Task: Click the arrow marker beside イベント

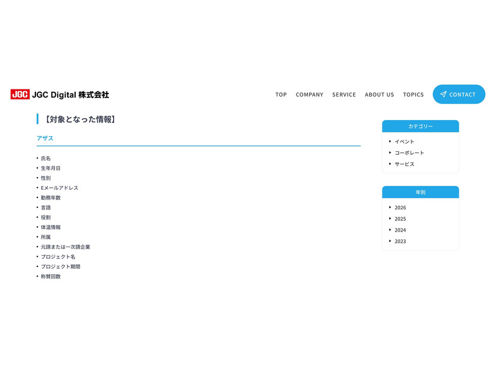Action: pyautogui.click(x=390, y=141)
